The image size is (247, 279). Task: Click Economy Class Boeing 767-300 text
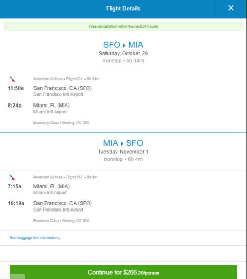click(x=61, y=122)
